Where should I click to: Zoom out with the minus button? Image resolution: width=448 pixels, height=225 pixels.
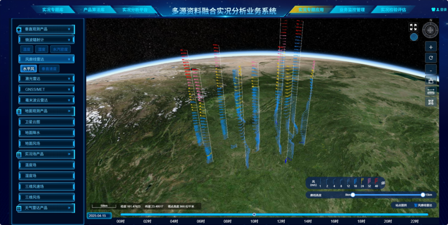[431, 69]
